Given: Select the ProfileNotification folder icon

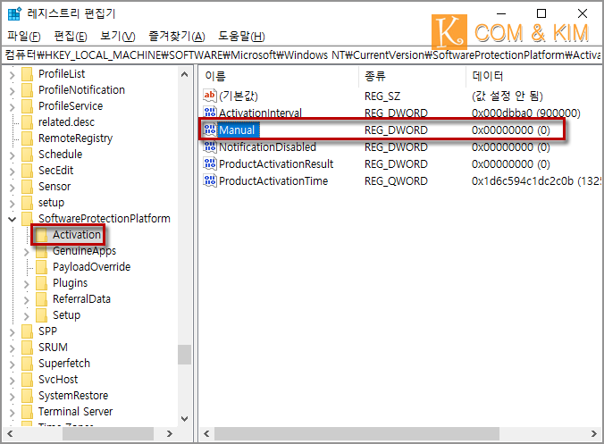Looking at the screenshot, I should [x=28, y=90].
